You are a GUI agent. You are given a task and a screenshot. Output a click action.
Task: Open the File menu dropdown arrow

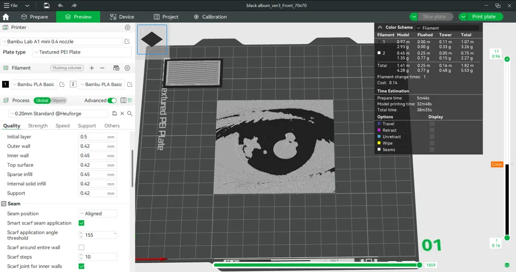click(27, 6)
